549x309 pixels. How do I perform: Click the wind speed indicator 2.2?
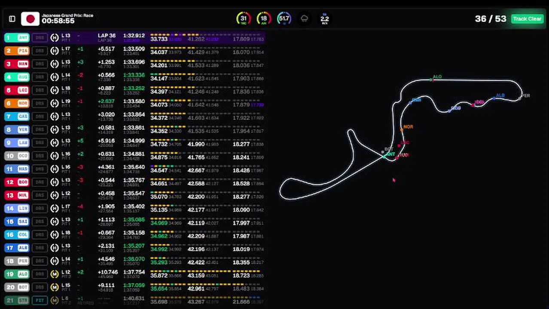(325, 18)
